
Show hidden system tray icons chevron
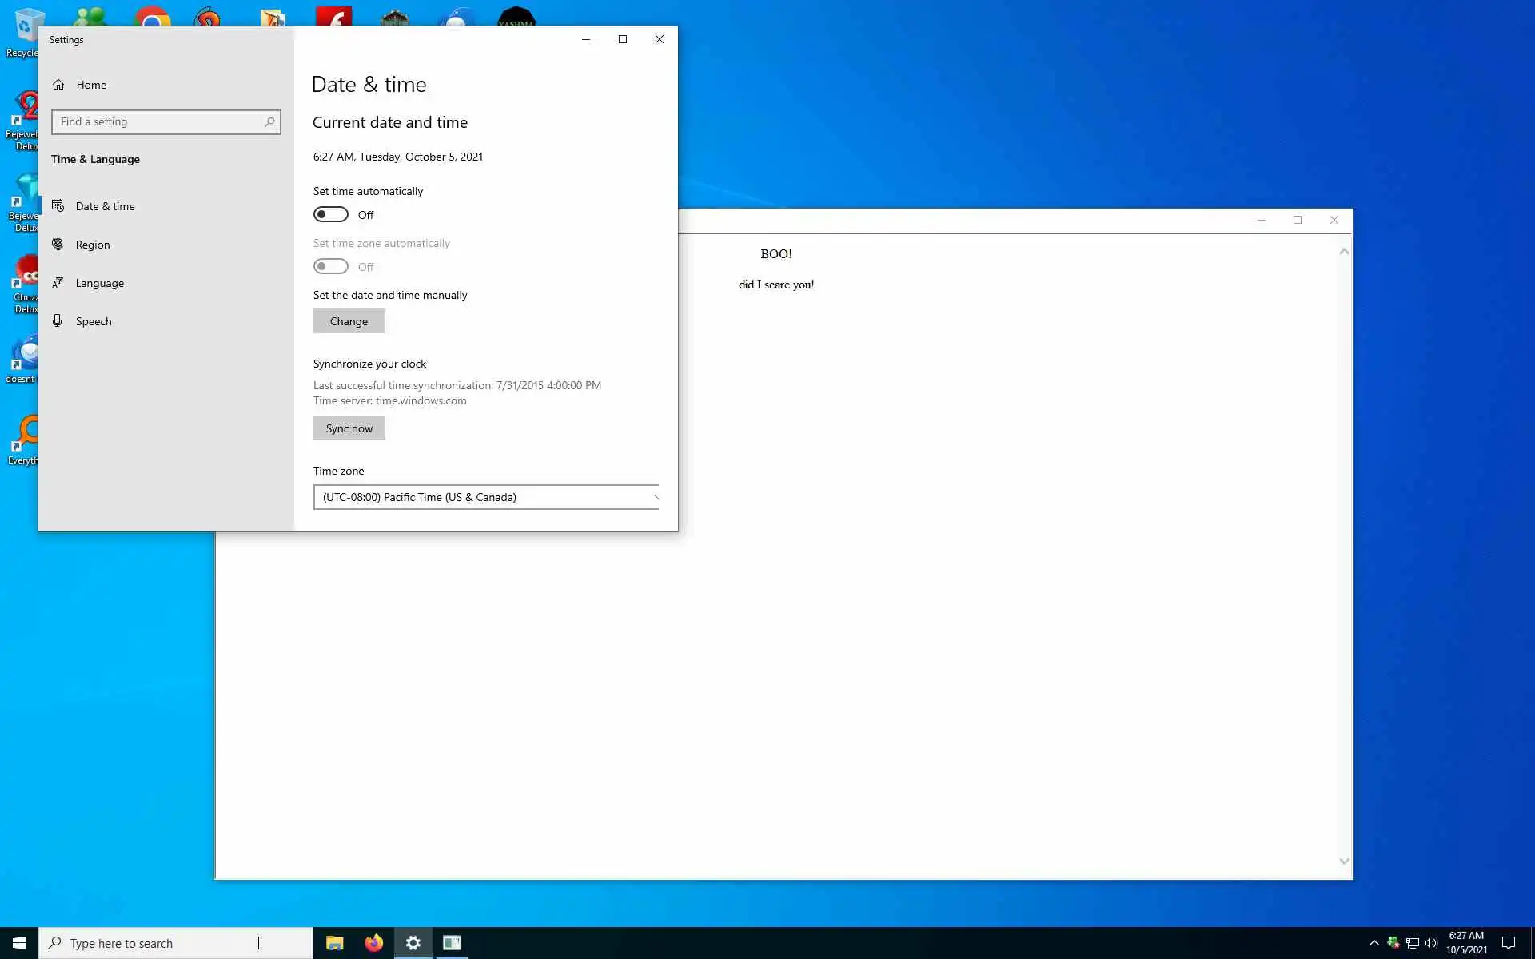click(1374, 943)
